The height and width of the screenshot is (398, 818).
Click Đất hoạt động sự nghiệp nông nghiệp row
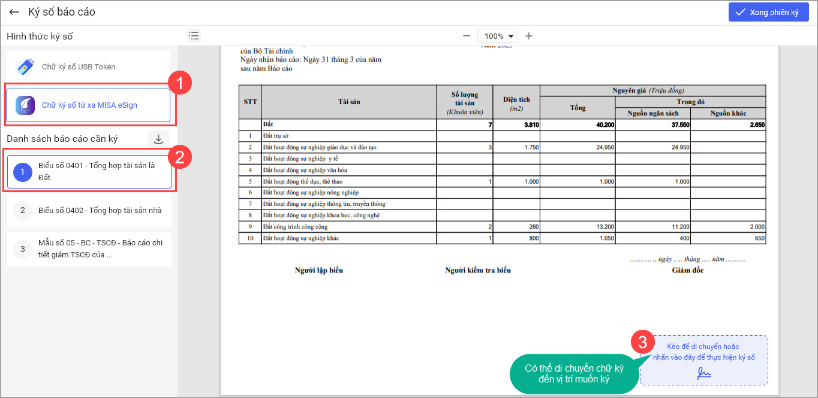pos(502,193)
